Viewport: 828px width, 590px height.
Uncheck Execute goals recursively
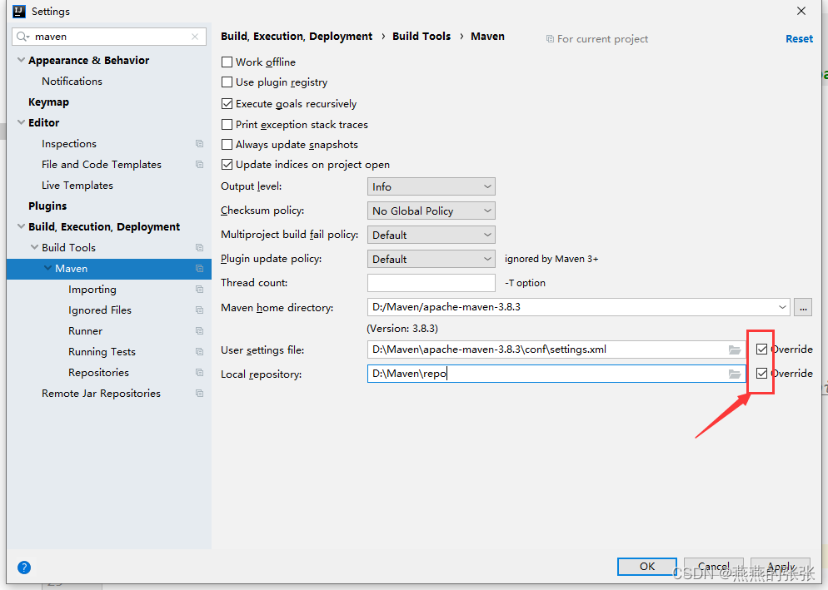pos(227,103)
